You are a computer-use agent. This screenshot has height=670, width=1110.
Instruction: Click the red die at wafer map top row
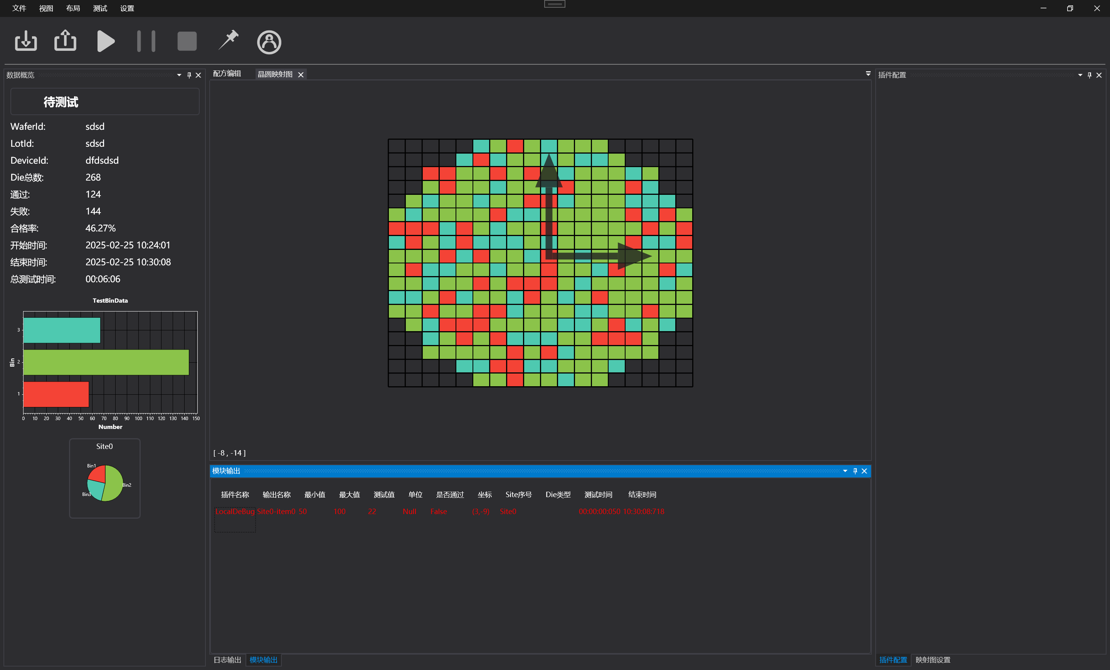pyautogui.click(x=515, y=146)
